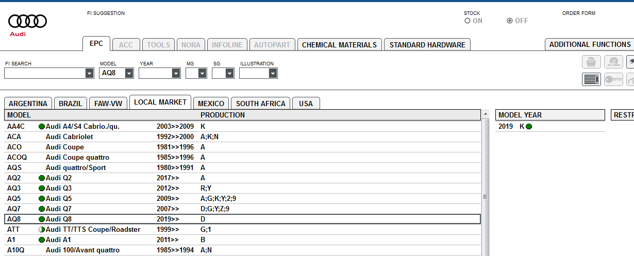The width and height of the screenshot is (634, 256).
Task: Click green dot beside Audi A1
Action: coord(42,240)
